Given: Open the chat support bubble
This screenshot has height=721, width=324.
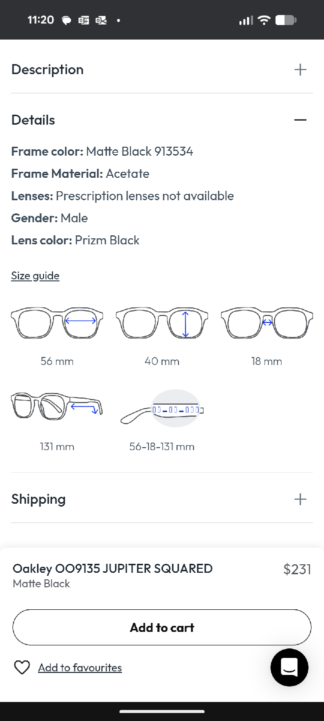Looking at the screenshot, I should click(x=289, y=667).
